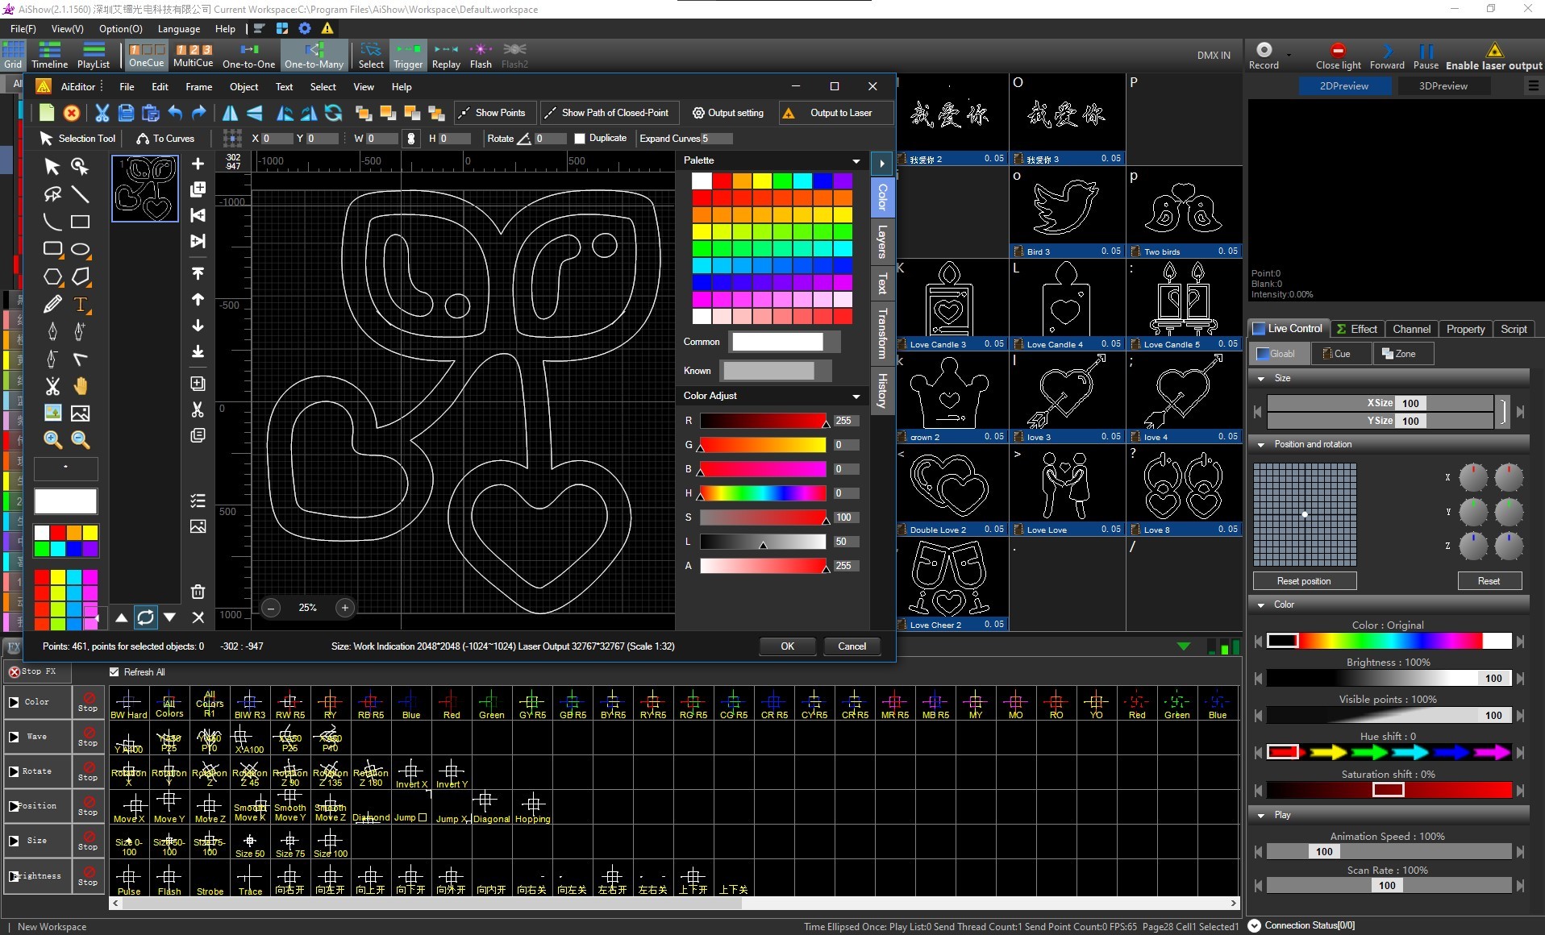Click the zoom in magnifier tool

point(52,439)
